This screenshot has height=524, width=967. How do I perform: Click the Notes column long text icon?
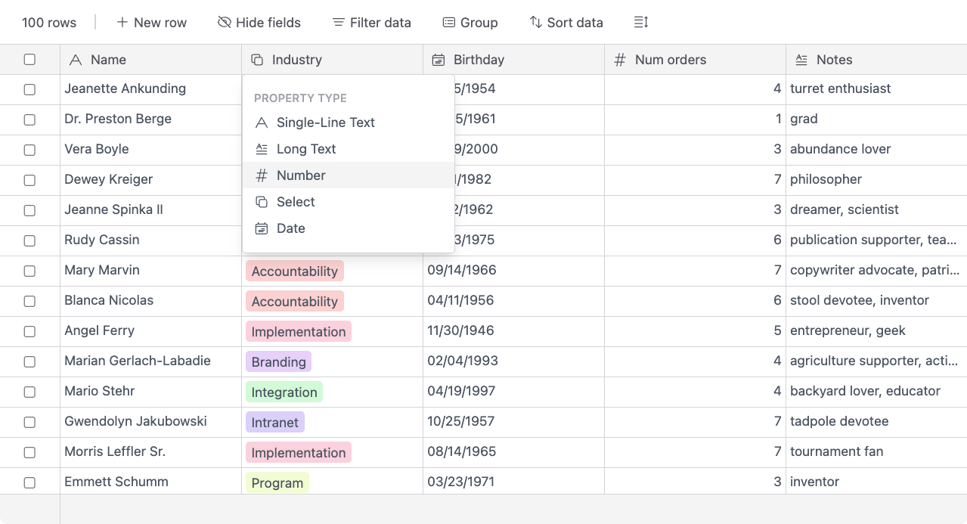coord(801,60)
